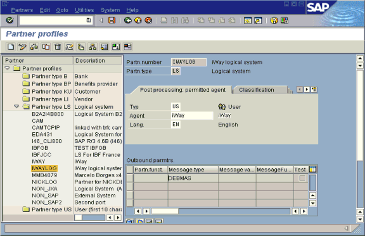This screenshot has width=365, height=236.
Task: Select Partner type B folder
Action: tap(49, 77)
